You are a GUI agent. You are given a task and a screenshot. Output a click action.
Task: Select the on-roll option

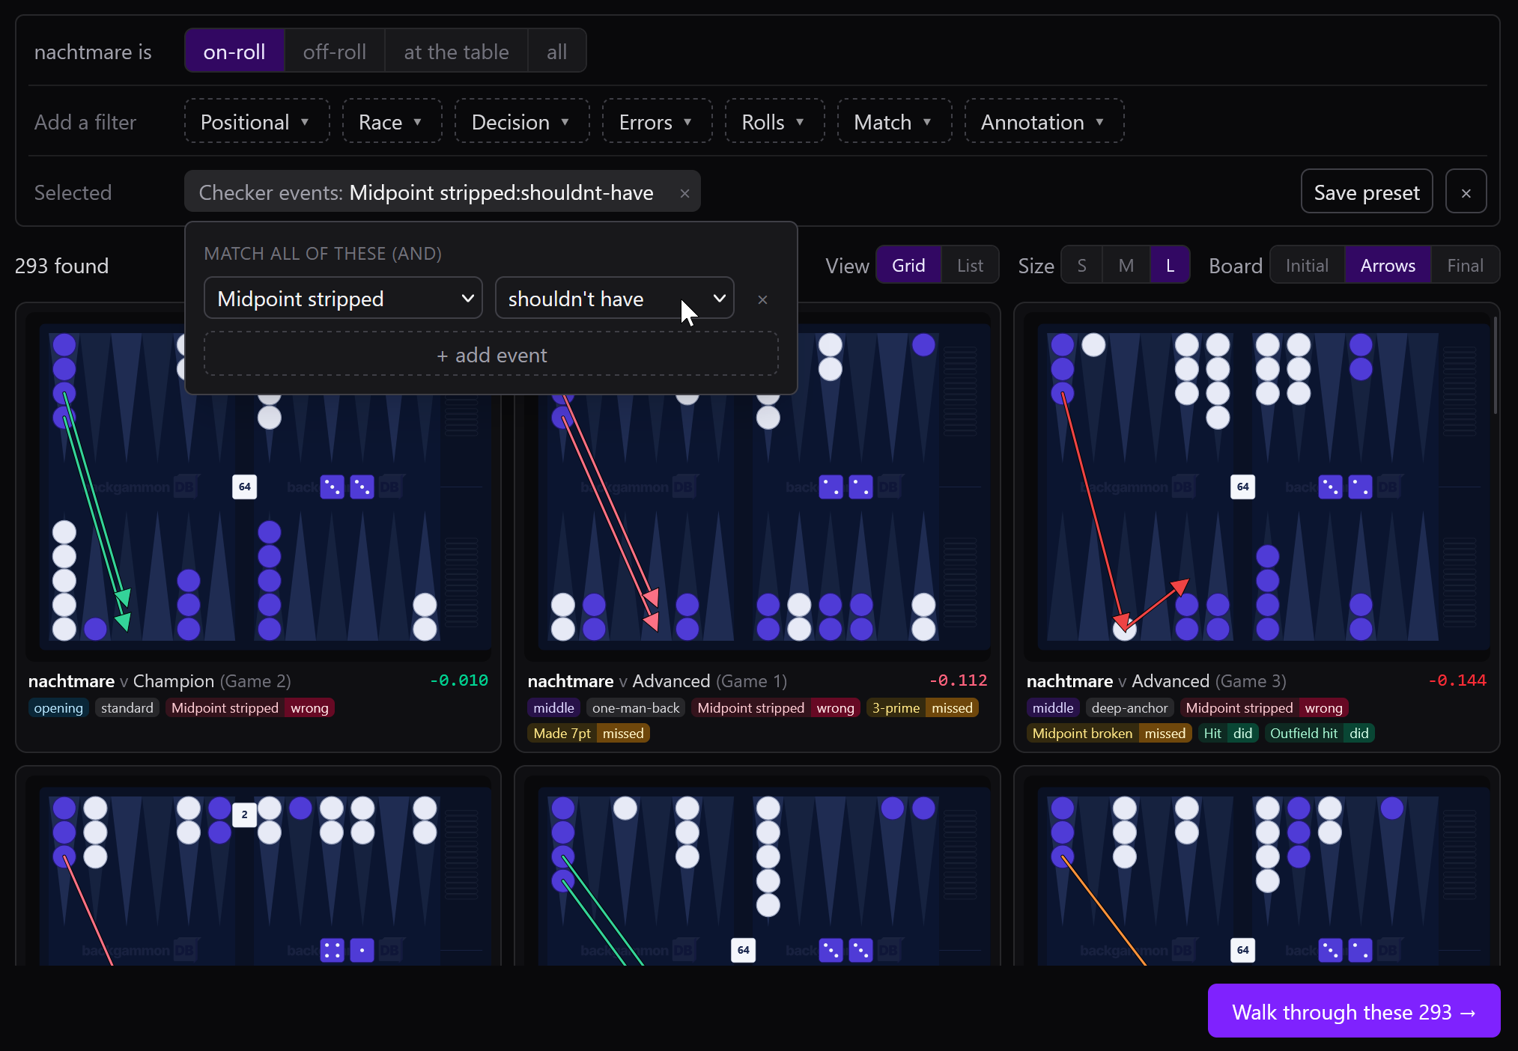tap(234, 52)
